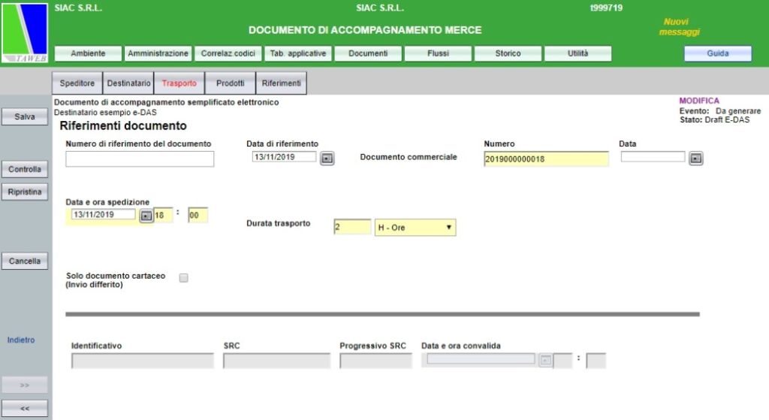Expand the H - Ore duration unit dropdown
This screenshot has height=420, width=769.
pyautogui.click(x=415, y=228)
